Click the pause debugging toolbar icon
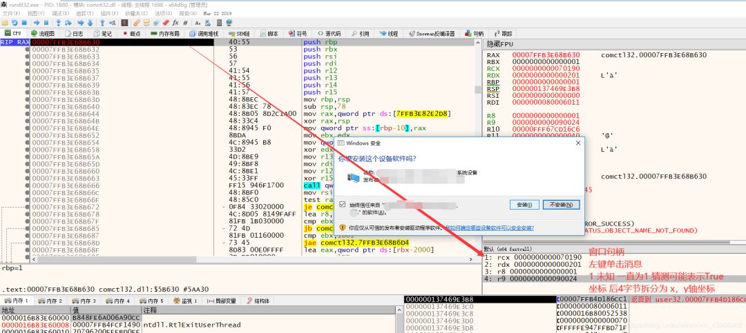Image resolution: width=746 pixels, height=333 pixels. point(45,23)
